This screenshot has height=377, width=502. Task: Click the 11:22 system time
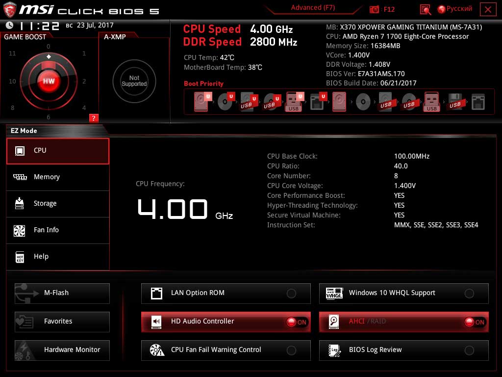(x=39, y=26)
